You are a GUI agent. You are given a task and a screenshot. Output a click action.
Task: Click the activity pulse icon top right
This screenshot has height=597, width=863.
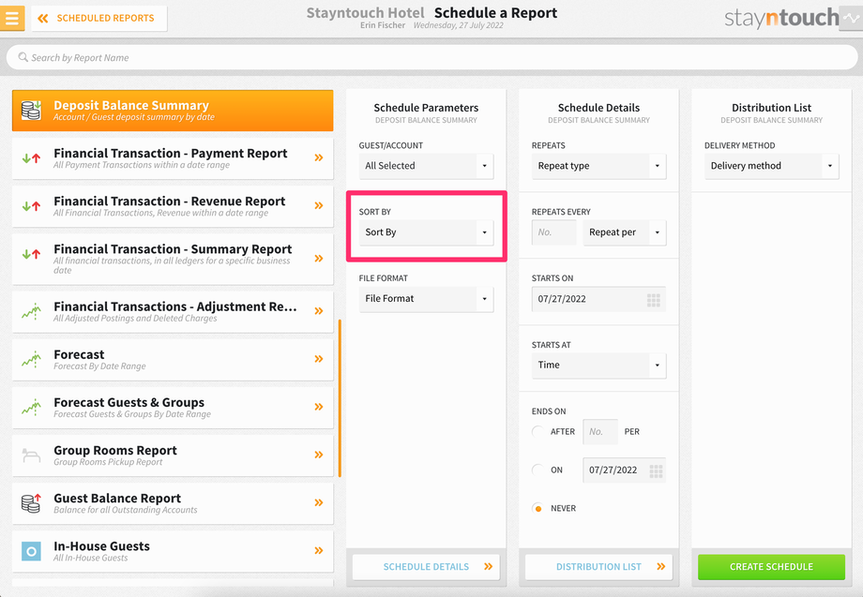(x=851, y=18)
